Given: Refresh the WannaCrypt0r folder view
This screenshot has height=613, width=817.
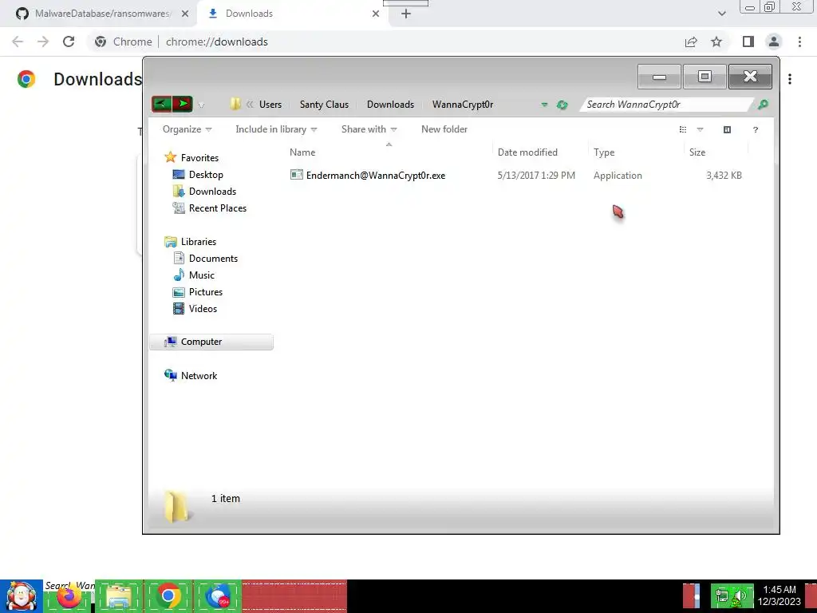Looking at the screenshot, I should [562, 105].
